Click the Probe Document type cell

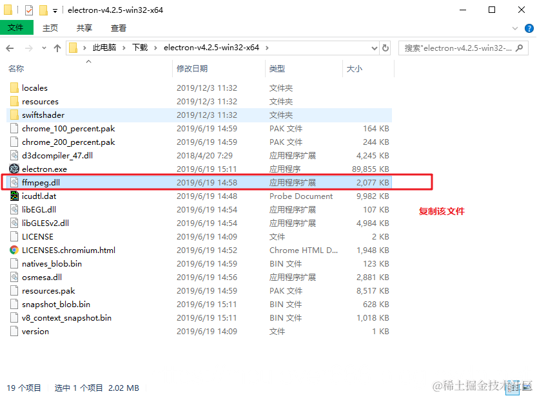click(301, 196)
